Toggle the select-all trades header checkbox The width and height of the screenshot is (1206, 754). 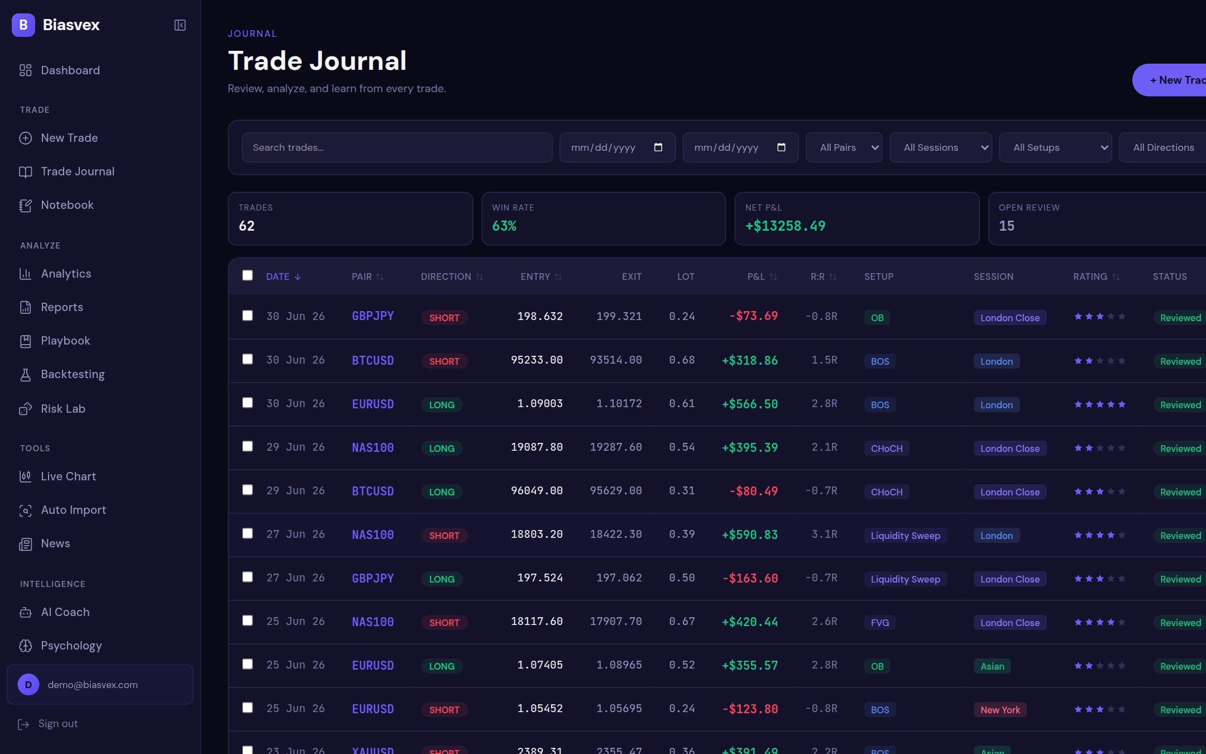247,275
